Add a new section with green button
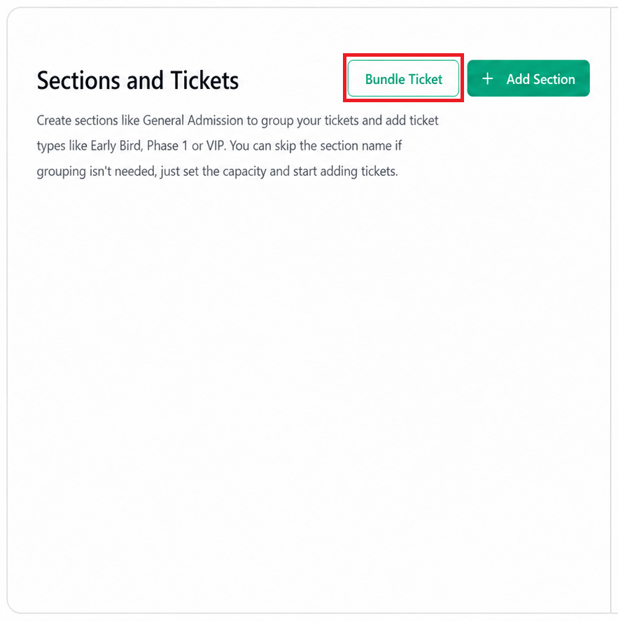Screen dimensions: 618x621 coord(528,78)
